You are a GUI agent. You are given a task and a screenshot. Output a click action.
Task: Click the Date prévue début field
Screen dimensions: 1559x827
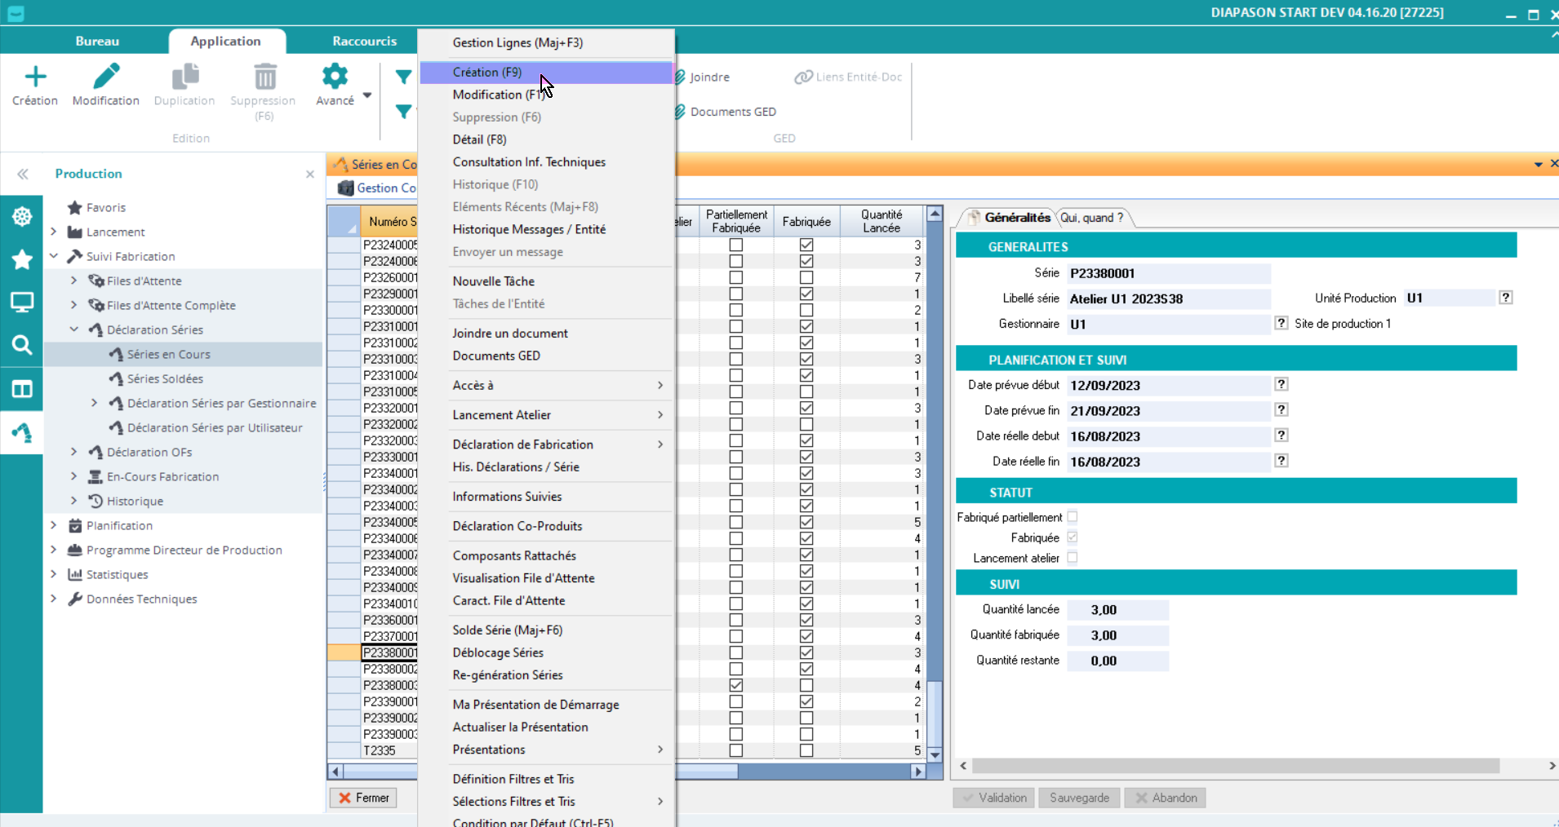1168,386
